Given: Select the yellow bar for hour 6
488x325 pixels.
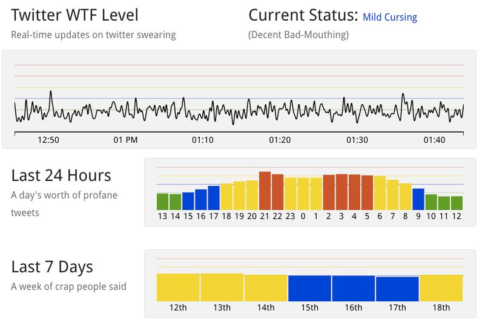Looking at the screenshot, I should (x=380, y=193).
